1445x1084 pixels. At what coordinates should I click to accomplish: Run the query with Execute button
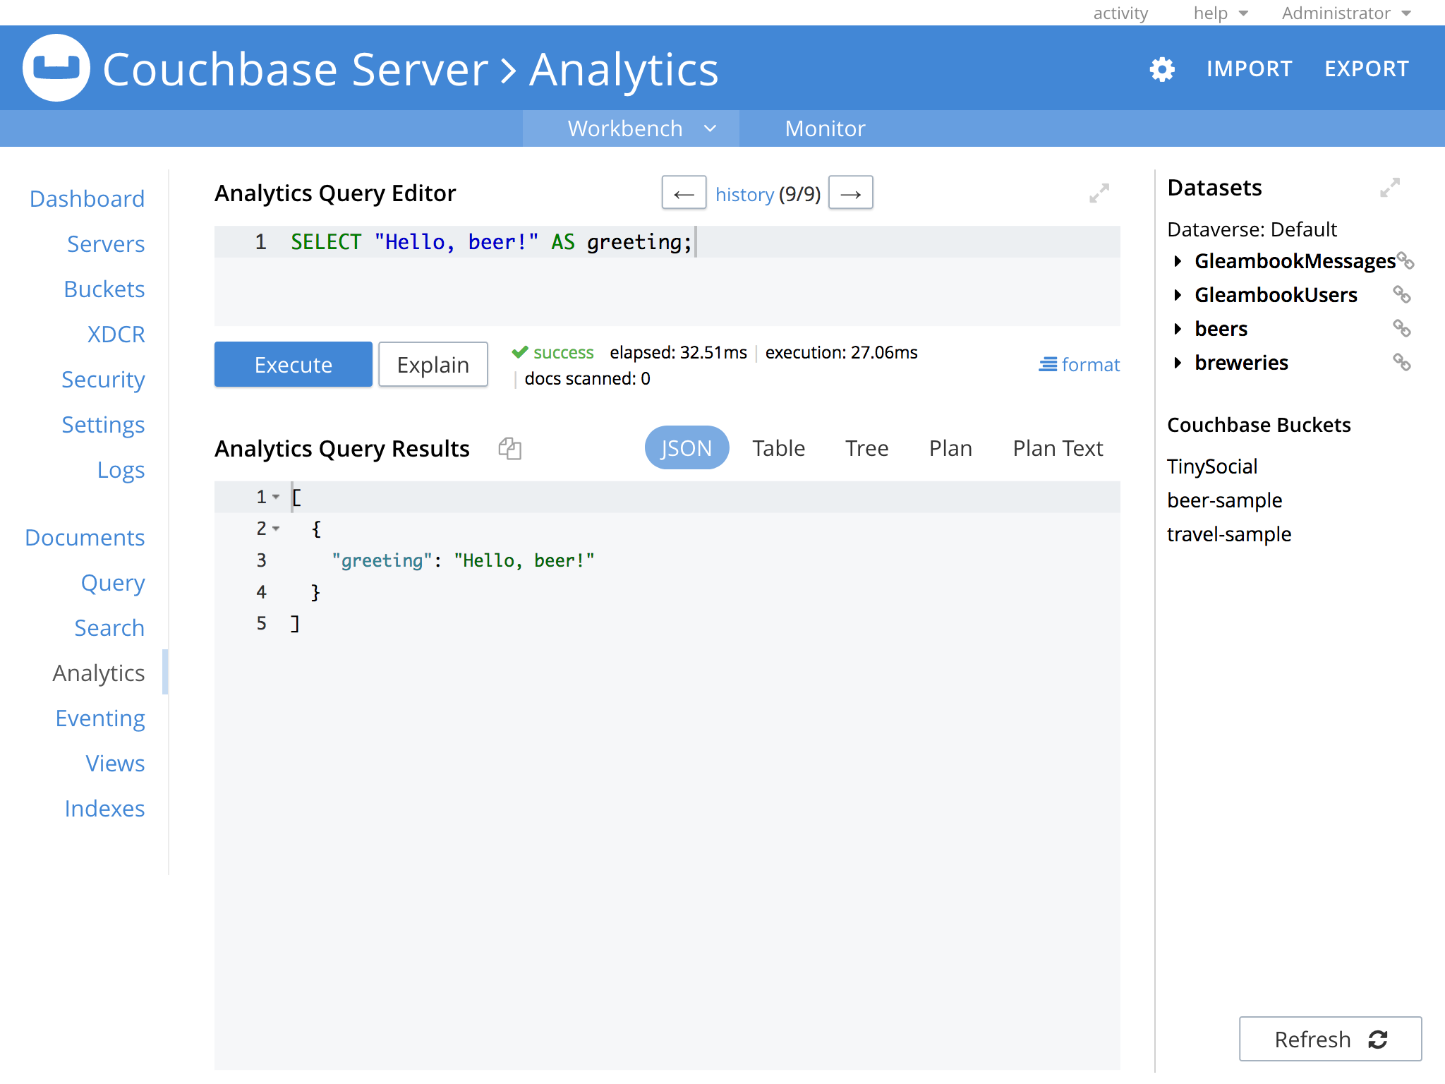[x=293, y=364]
